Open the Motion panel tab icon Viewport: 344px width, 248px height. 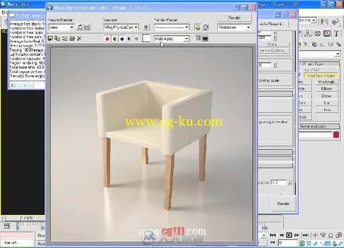coord(317,34)
